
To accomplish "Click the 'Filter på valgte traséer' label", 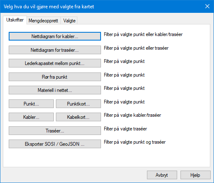I will [125, 129].
